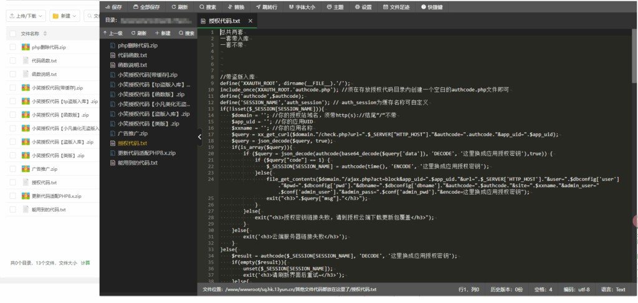Select 更新代码适配PHP8.x.zip in the editor tree
638x303 pixels.
(x=148, y=153)
